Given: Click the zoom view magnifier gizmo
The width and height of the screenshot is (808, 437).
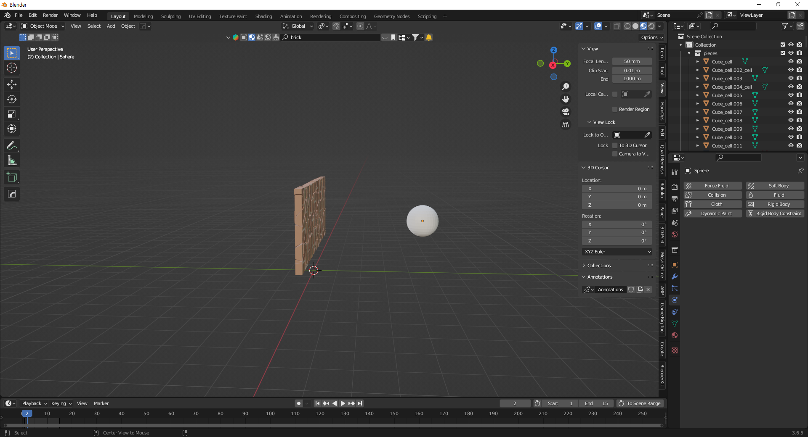Looking at the screenshot, I should coord(566,86).
